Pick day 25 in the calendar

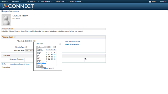[x=52, y=59]
